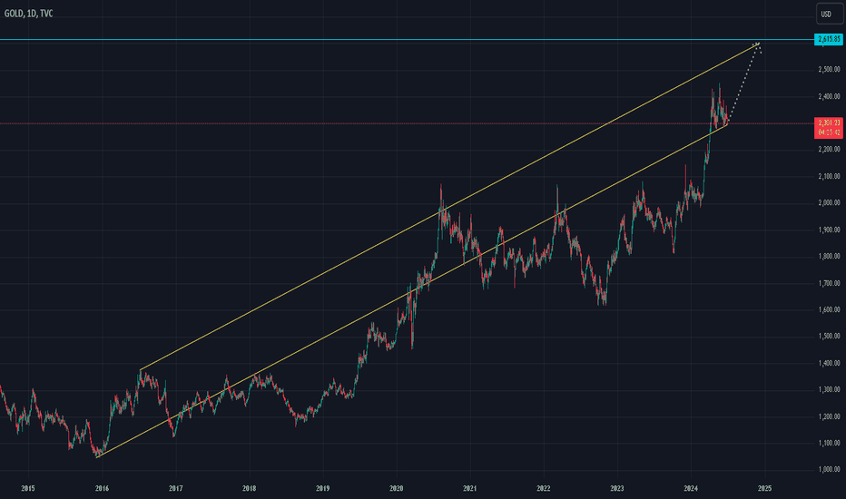Click the 2015 label on time axis

(28, 489)
